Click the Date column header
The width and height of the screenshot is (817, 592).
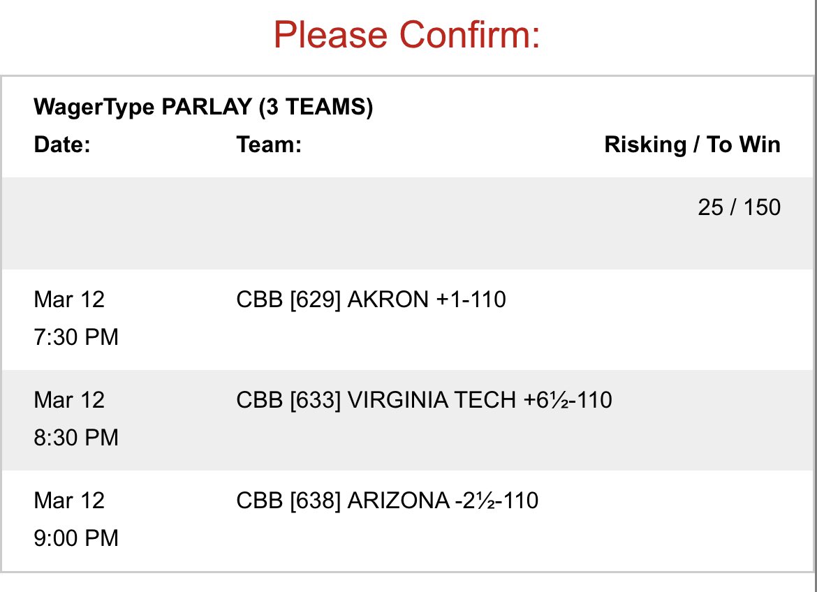tap(62, 145)
